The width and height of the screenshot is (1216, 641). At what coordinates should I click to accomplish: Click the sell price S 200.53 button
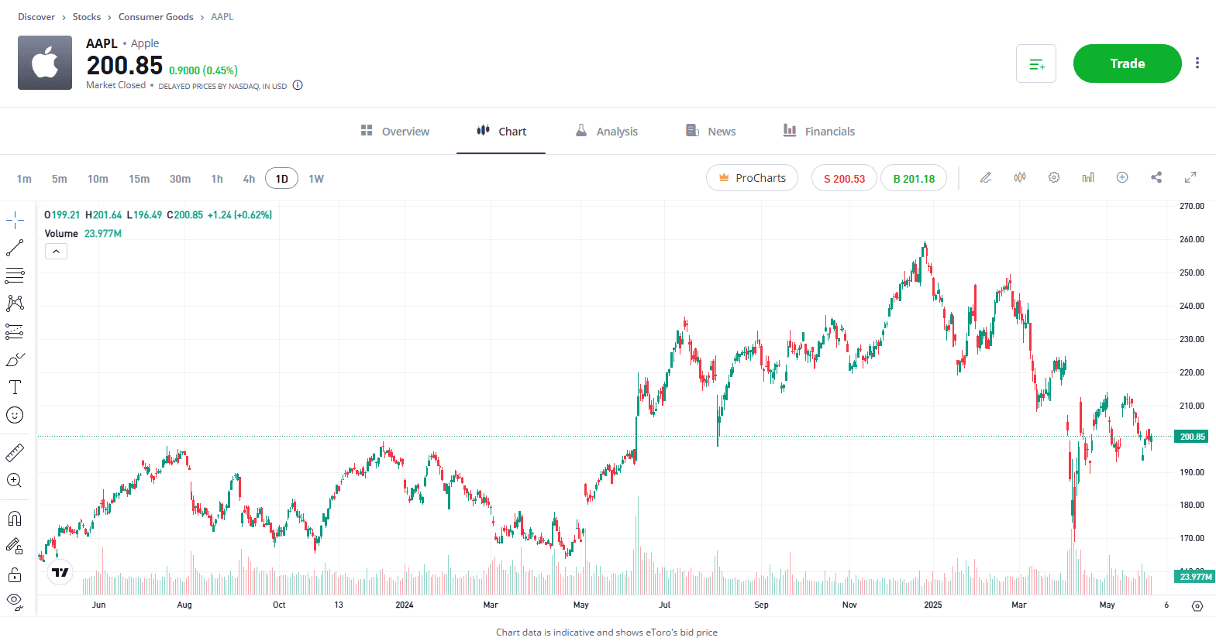point(844,178)
